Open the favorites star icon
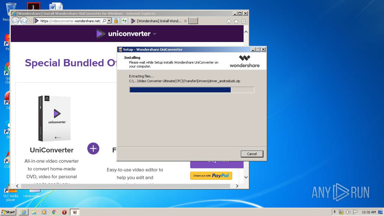This screenshot has height=216, width=384. click(236, 21)
